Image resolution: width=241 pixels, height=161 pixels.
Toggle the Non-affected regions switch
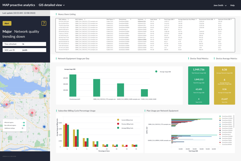[23, 125]
